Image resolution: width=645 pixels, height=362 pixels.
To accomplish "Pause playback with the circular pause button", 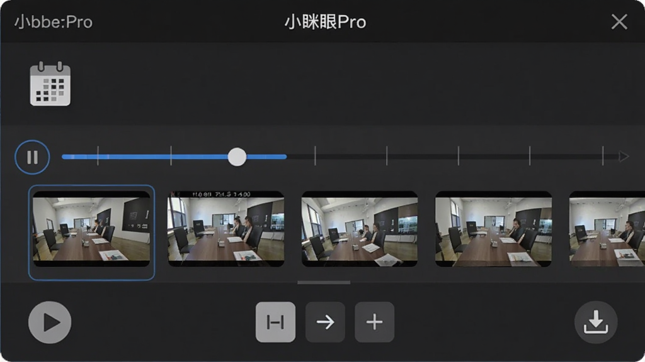I will pyautogui.click(x=32, y=157).
